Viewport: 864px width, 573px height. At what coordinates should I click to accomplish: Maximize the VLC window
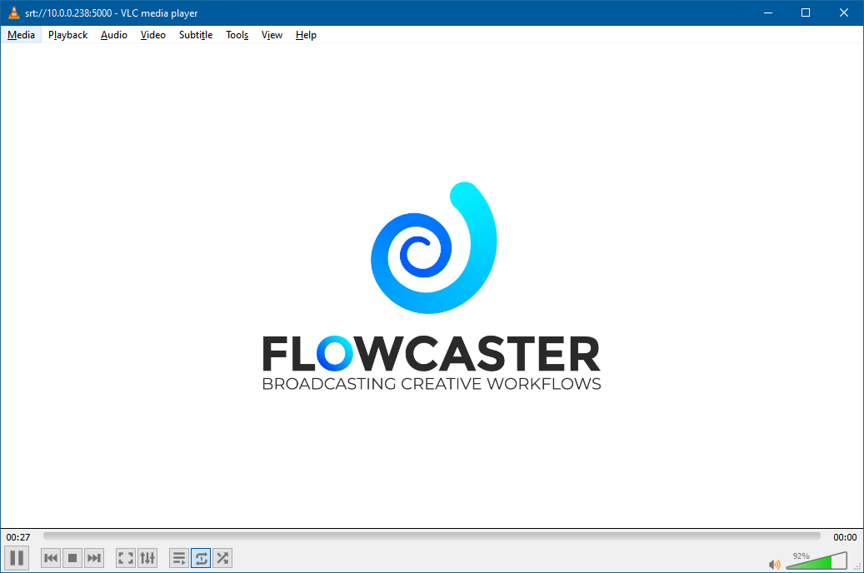coord(806,12)
